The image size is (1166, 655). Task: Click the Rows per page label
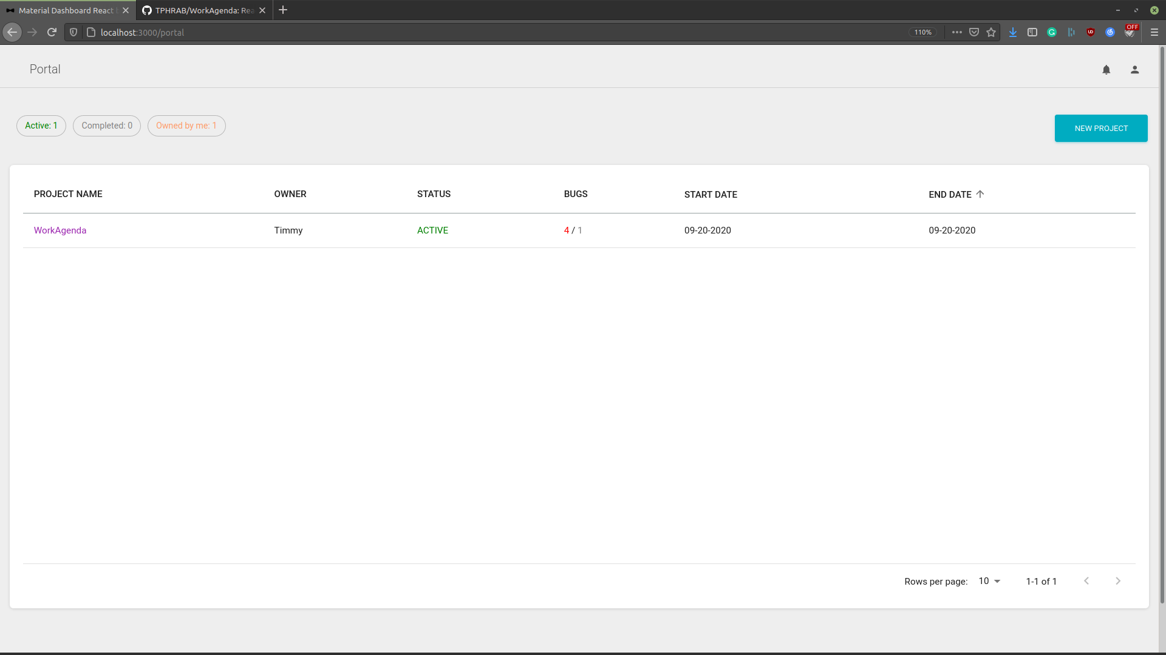[x=936, y=581]
